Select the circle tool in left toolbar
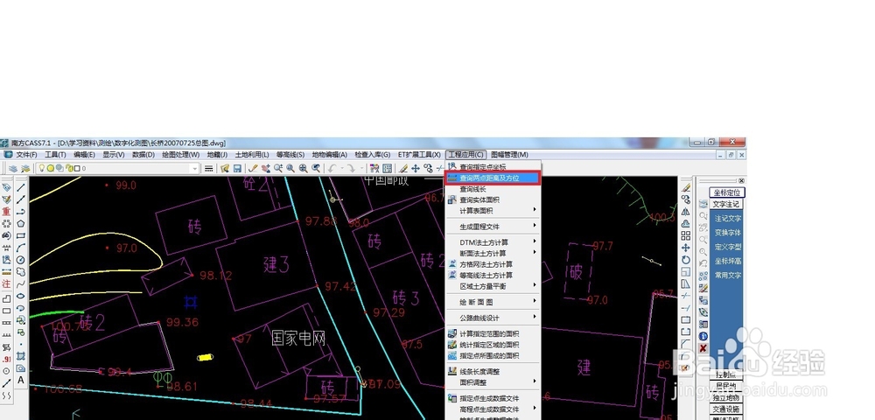Screen dimensions: 875x420 tap(21, 260)
